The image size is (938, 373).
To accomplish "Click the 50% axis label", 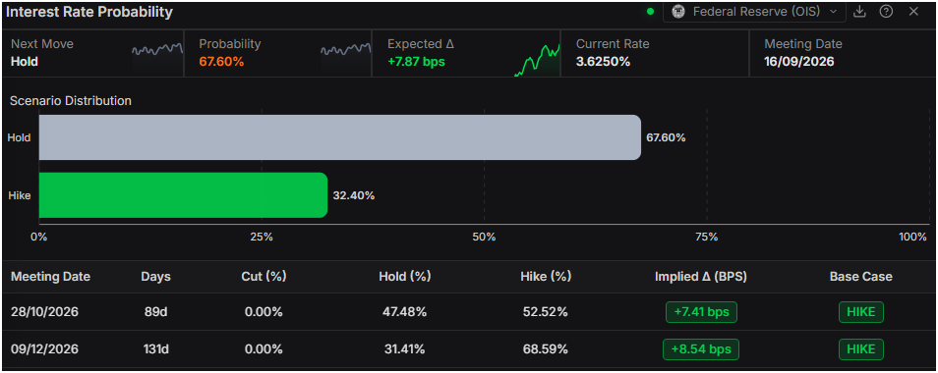I will coord(484,237).
